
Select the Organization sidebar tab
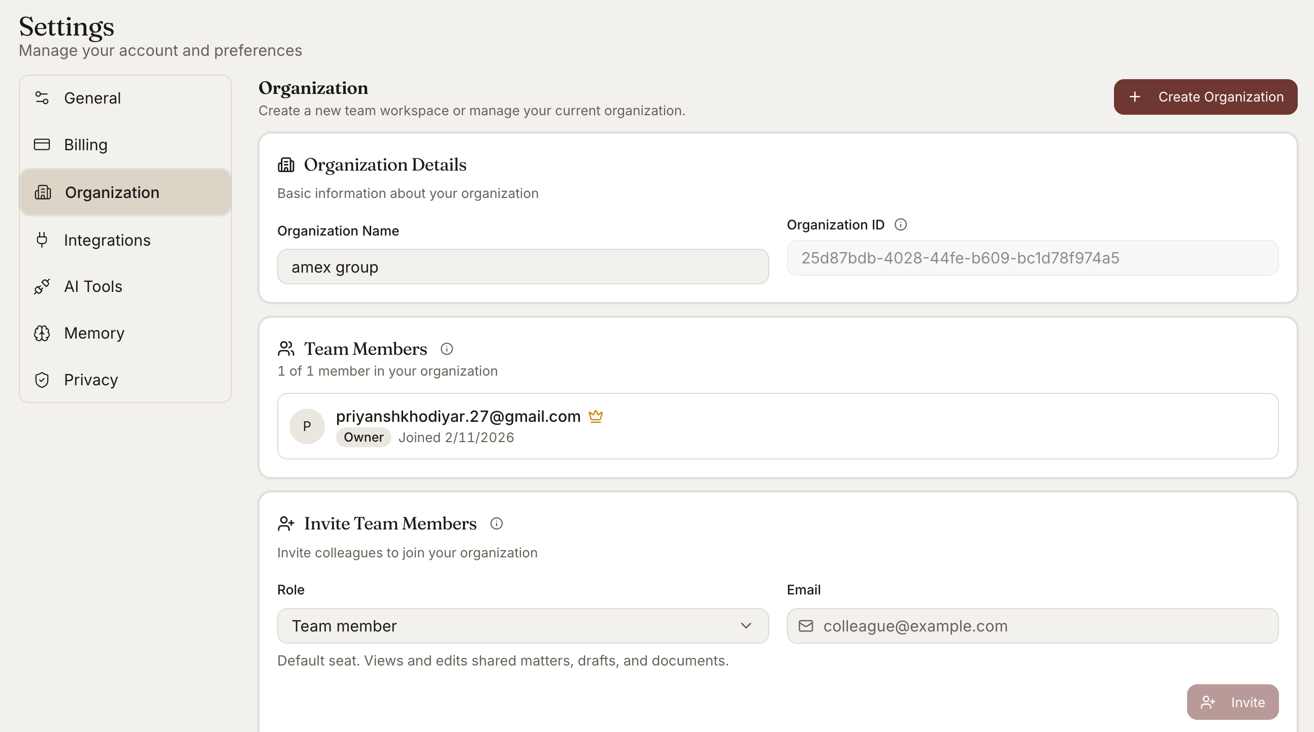(125, 192)
